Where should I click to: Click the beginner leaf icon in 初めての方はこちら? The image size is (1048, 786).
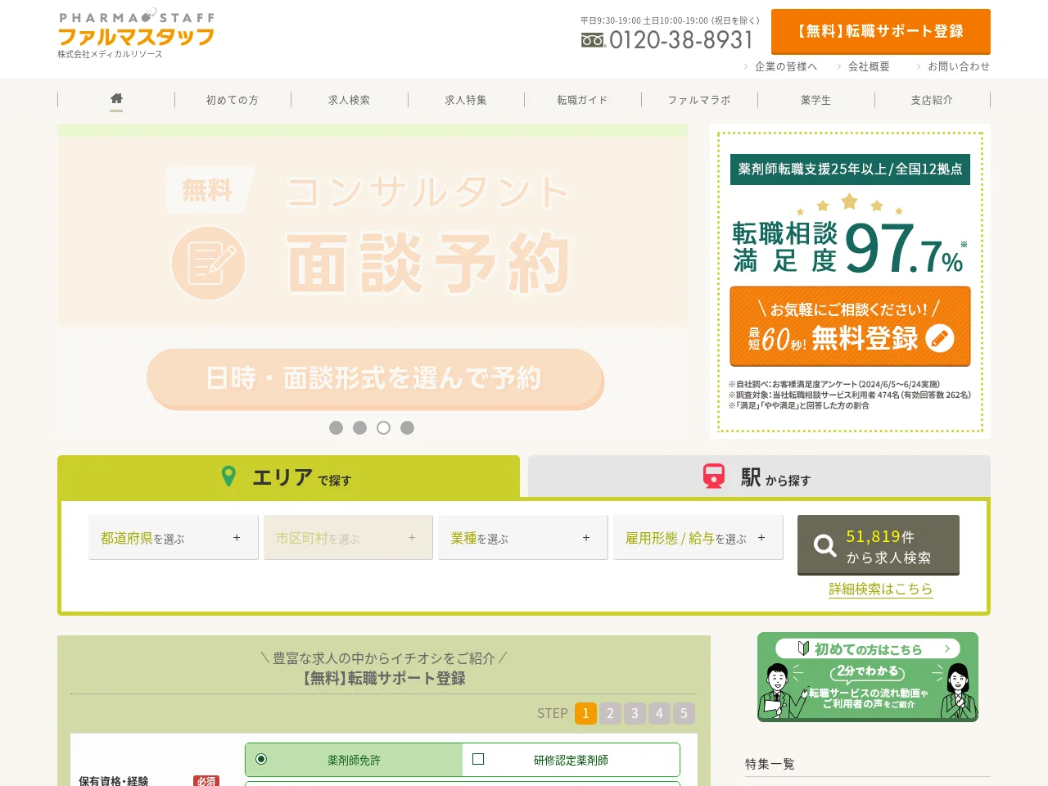(x=803, y=648)
